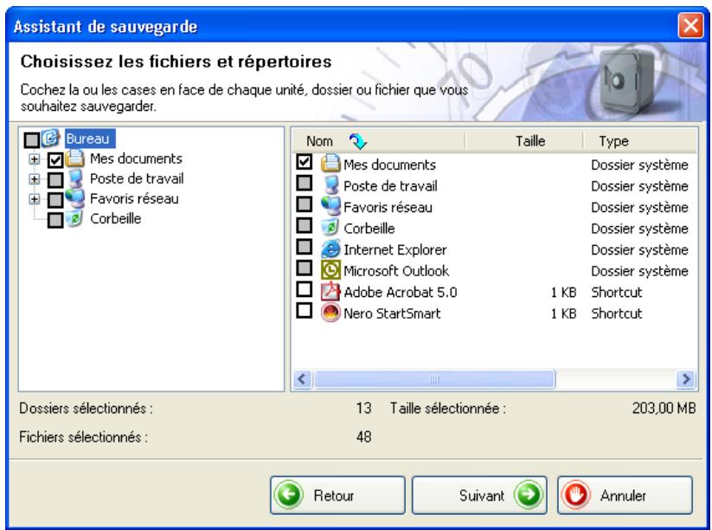712x530 pixels.
Task: Select the Adobe Acrobat 5.0 row name
Action: 400,292
